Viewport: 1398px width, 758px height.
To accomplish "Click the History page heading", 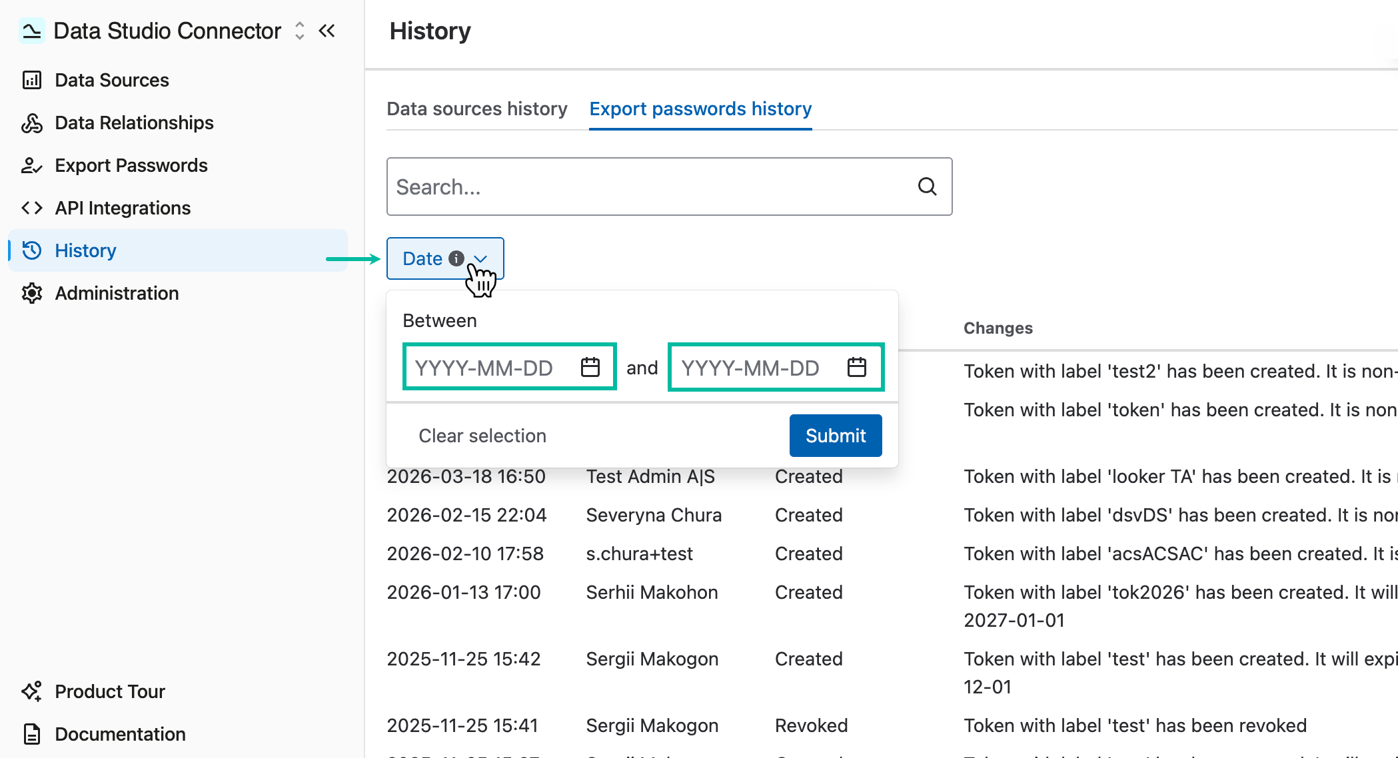I will 430,31.
